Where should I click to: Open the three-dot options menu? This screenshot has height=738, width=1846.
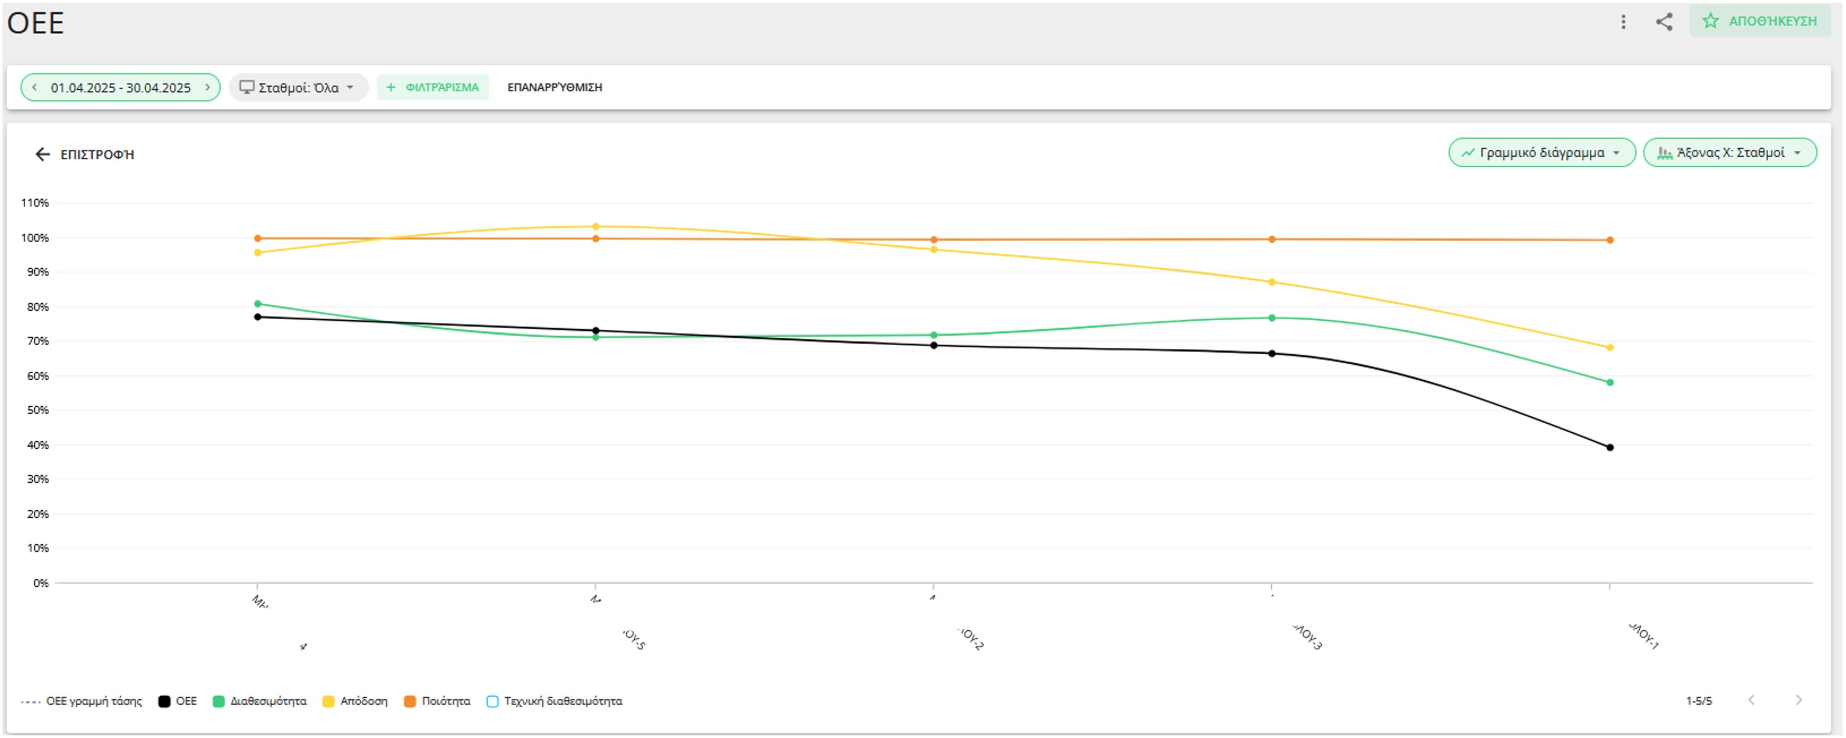coord(1624,22)
